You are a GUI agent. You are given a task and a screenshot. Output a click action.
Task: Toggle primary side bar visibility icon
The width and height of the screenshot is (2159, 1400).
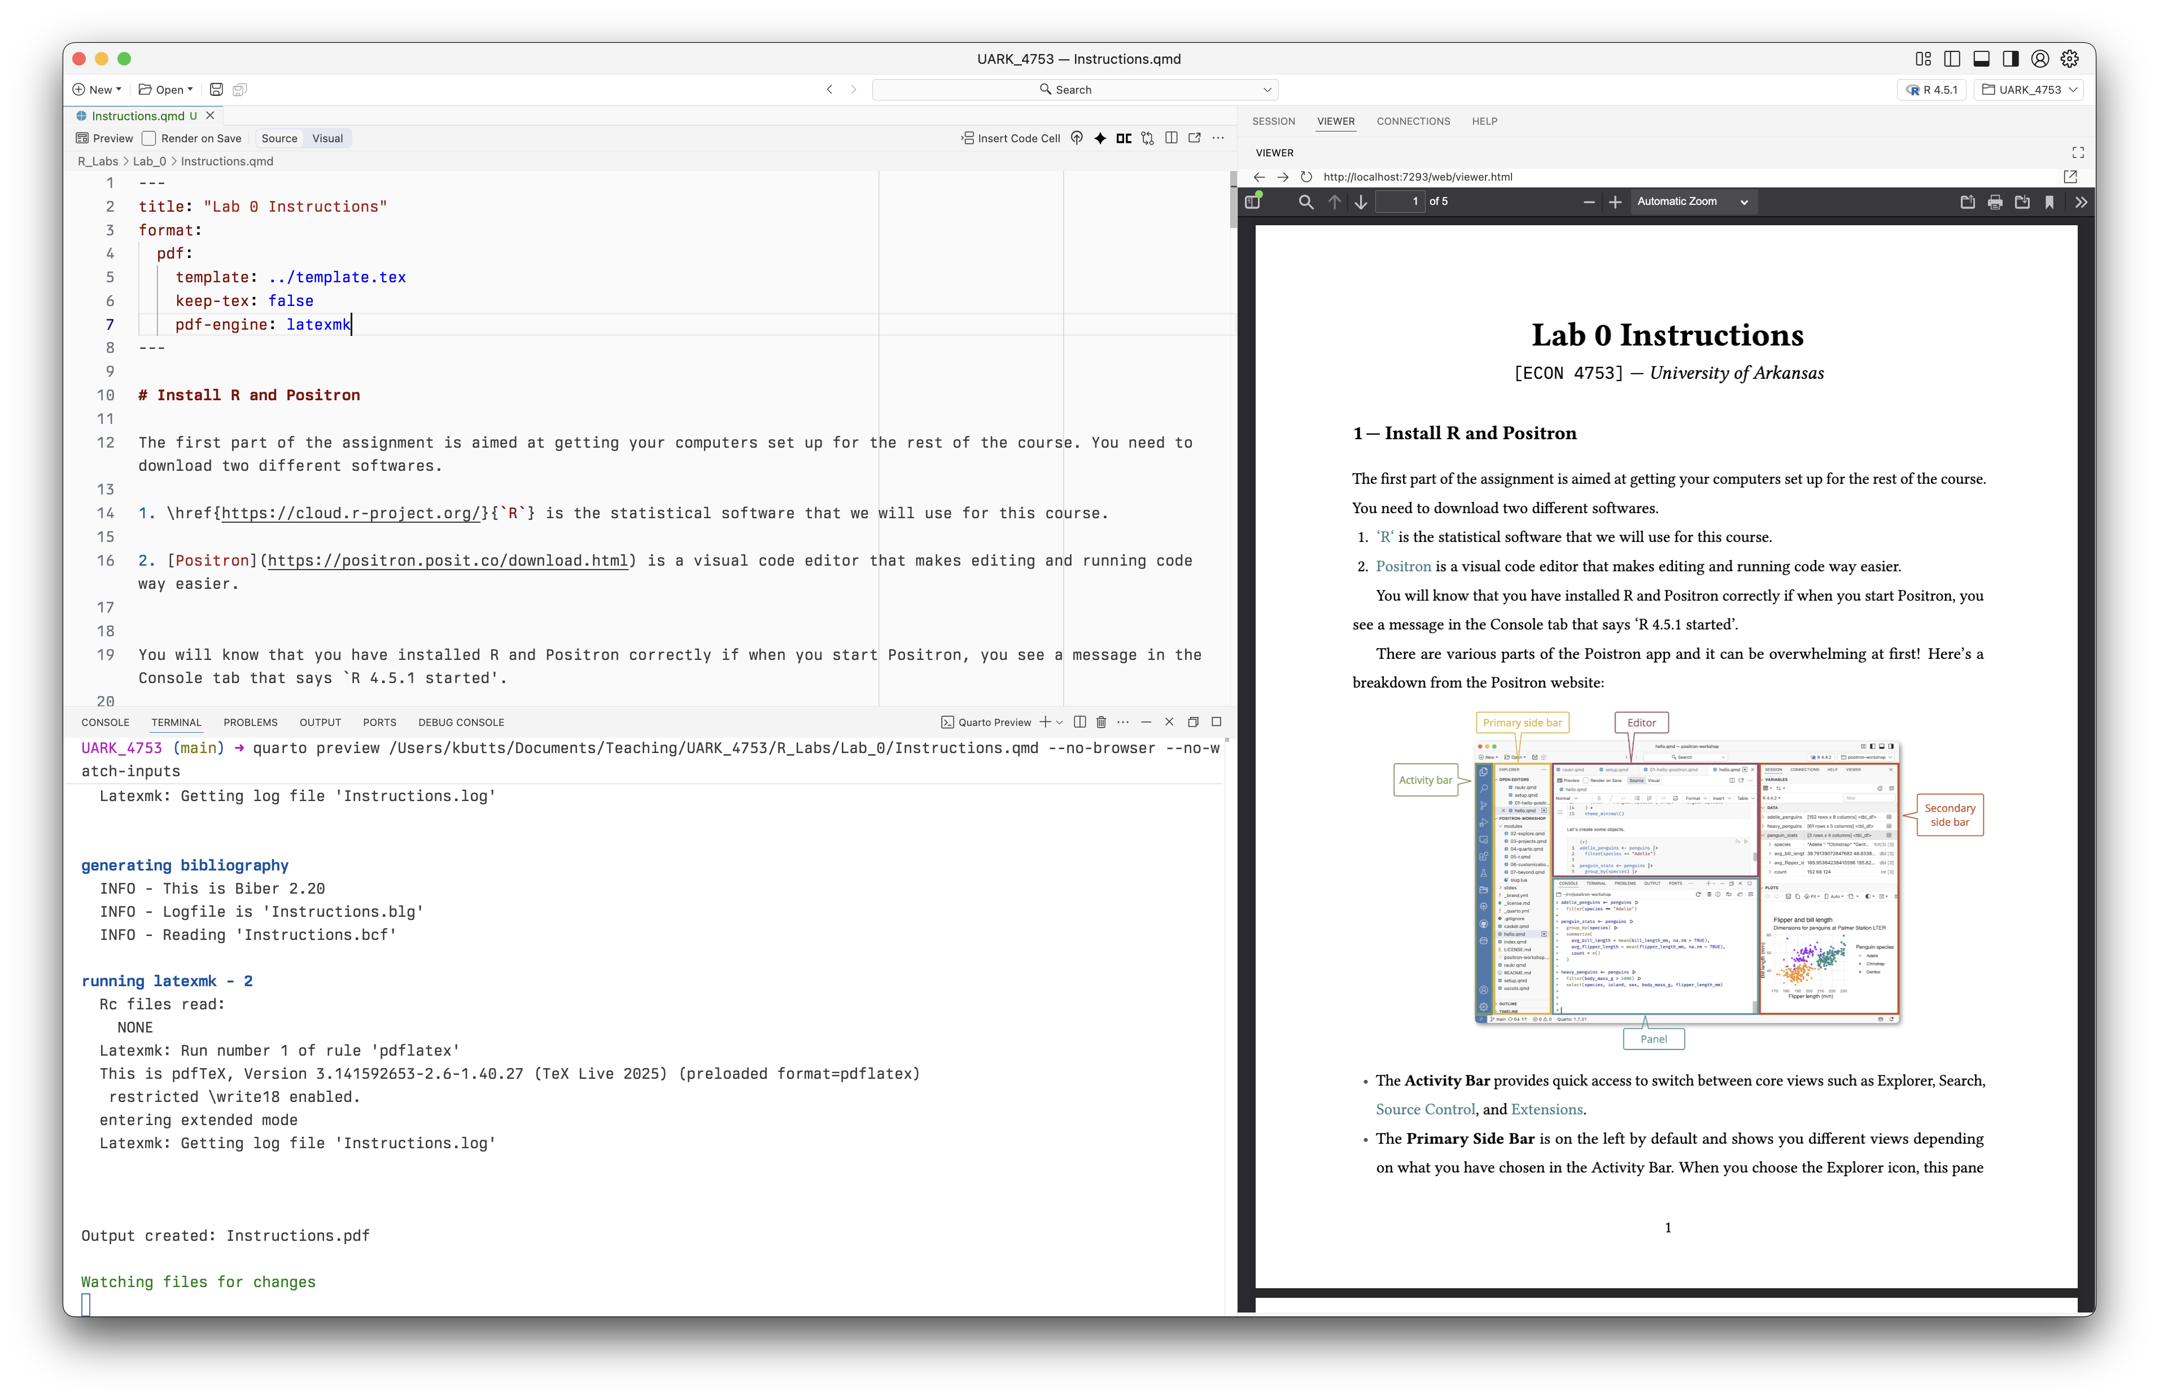tap(1952, 59)
